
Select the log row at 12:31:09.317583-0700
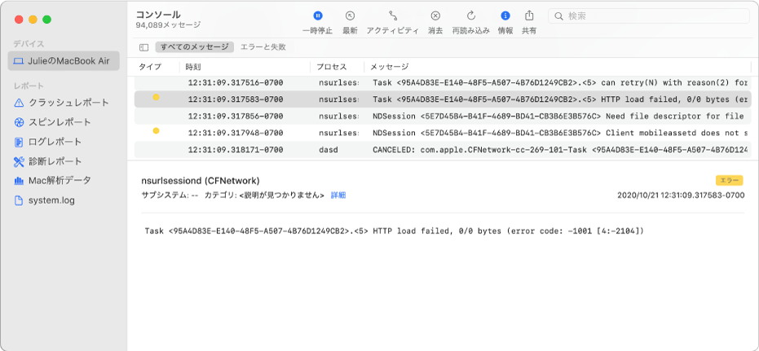pos(443,99)
